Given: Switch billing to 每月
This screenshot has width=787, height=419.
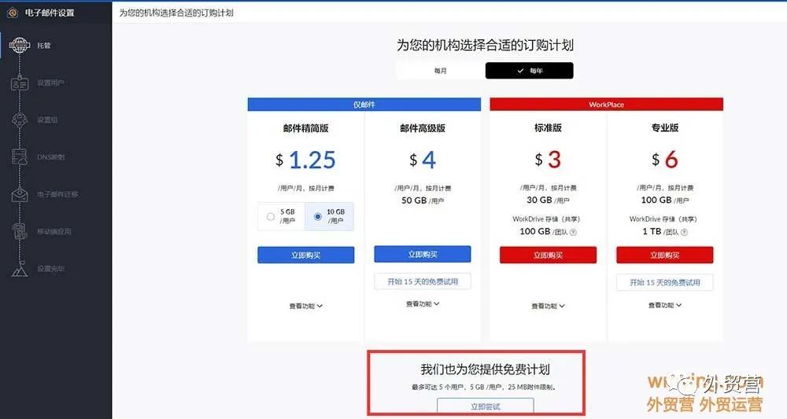Looking at the screenshot, I should tap(440, 71).
